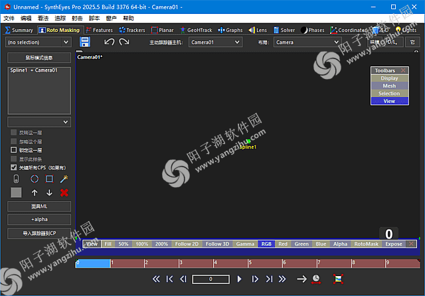Move spline layer up with arrow
The height and width of the screenshot is (296, 425).
pyautogui.click(x=35, y=193)
